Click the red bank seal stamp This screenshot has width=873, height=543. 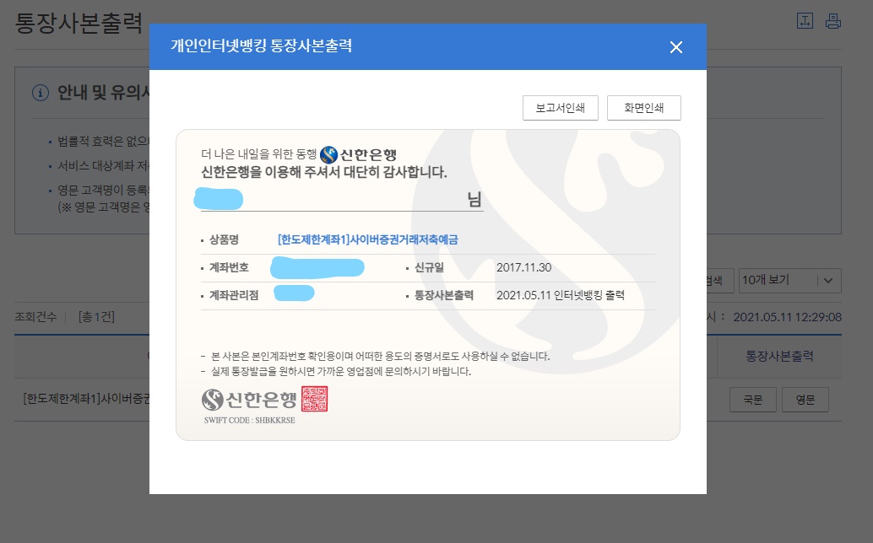pos(315,399)
